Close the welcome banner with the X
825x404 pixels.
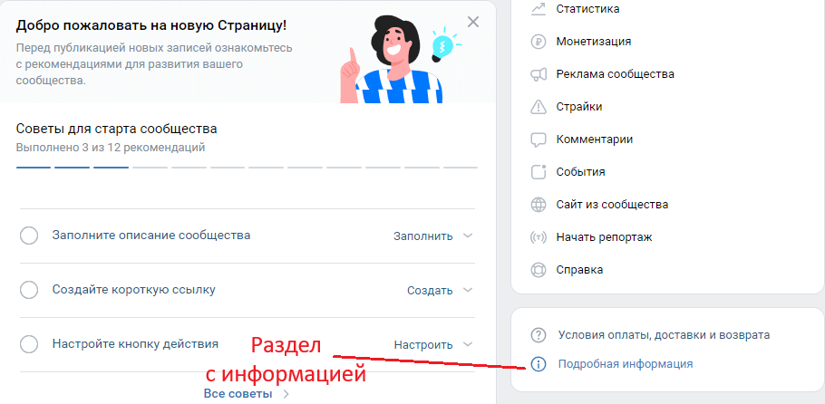point(473,22)
